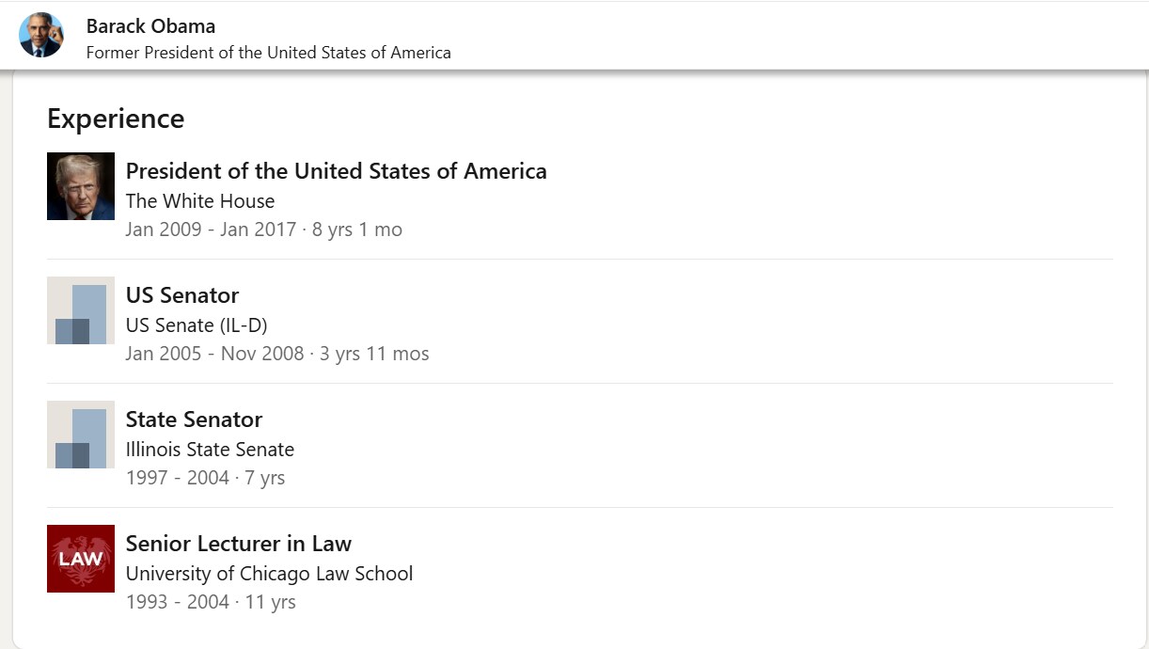The height and width of the screenshot is (649, 1149).
Task: Click the 'Jan 2005 - Nov 2008' date range
Action: click(214, 354)
